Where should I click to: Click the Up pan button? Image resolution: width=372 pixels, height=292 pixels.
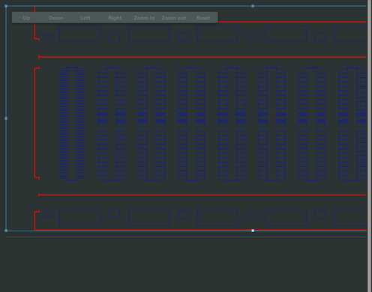26,18
